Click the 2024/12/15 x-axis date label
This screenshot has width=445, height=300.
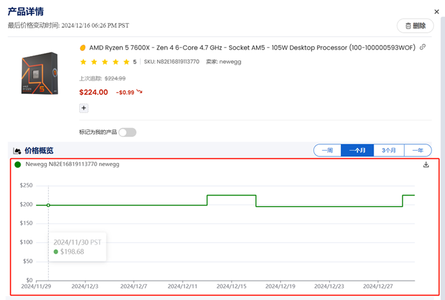tap(232, 286)
